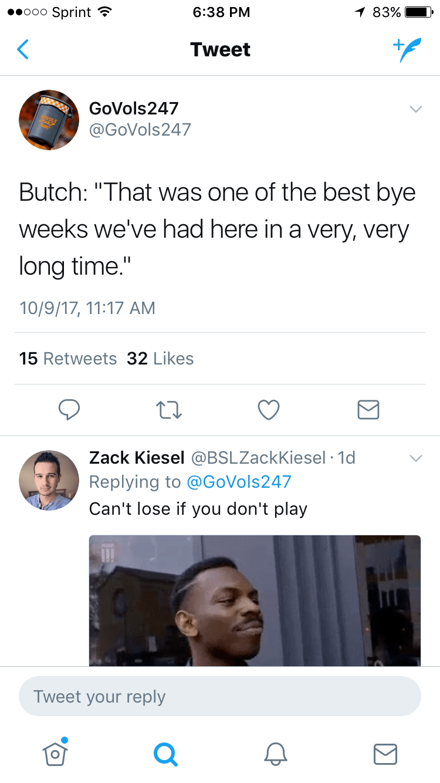Tap the Tweet your reply field
Screen dimensions: 440x783
point(220,697)
